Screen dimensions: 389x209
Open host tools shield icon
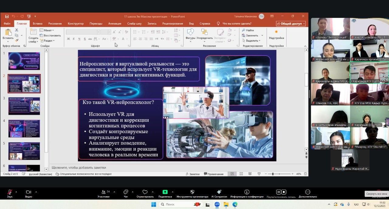click(192, 192)
